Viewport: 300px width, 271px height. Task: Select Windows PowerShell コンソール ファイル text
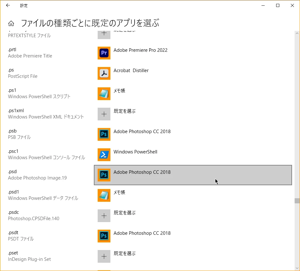[x=46, y=158]
